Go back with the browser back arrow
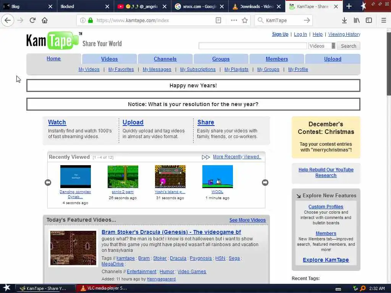Viewport: 391px width, 293px height. click(8, 20)
